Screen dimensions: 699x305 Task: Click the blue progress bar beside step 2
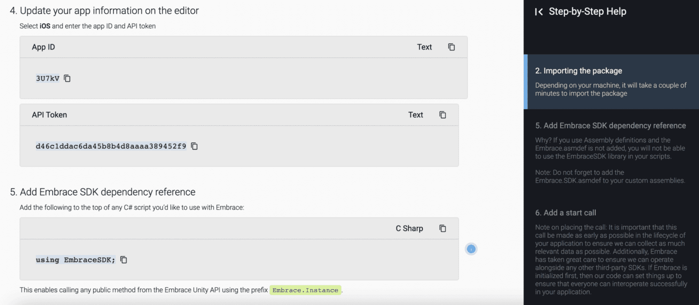[526, 82]
